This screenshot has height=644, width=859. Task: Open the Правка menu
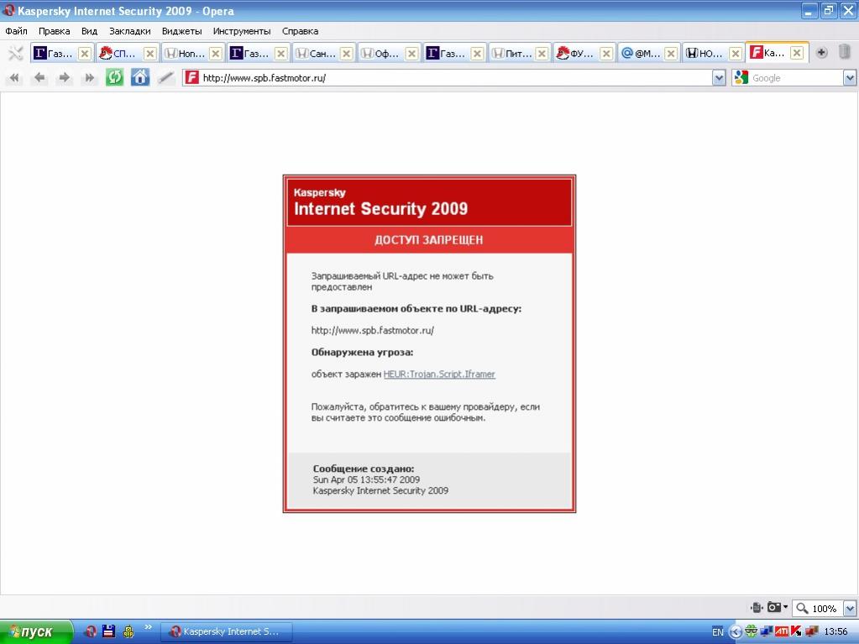click(x=55, y=31)
